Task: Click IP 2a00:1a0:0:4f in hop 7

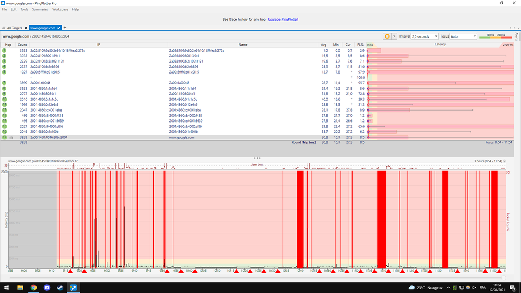Action: 40,83
